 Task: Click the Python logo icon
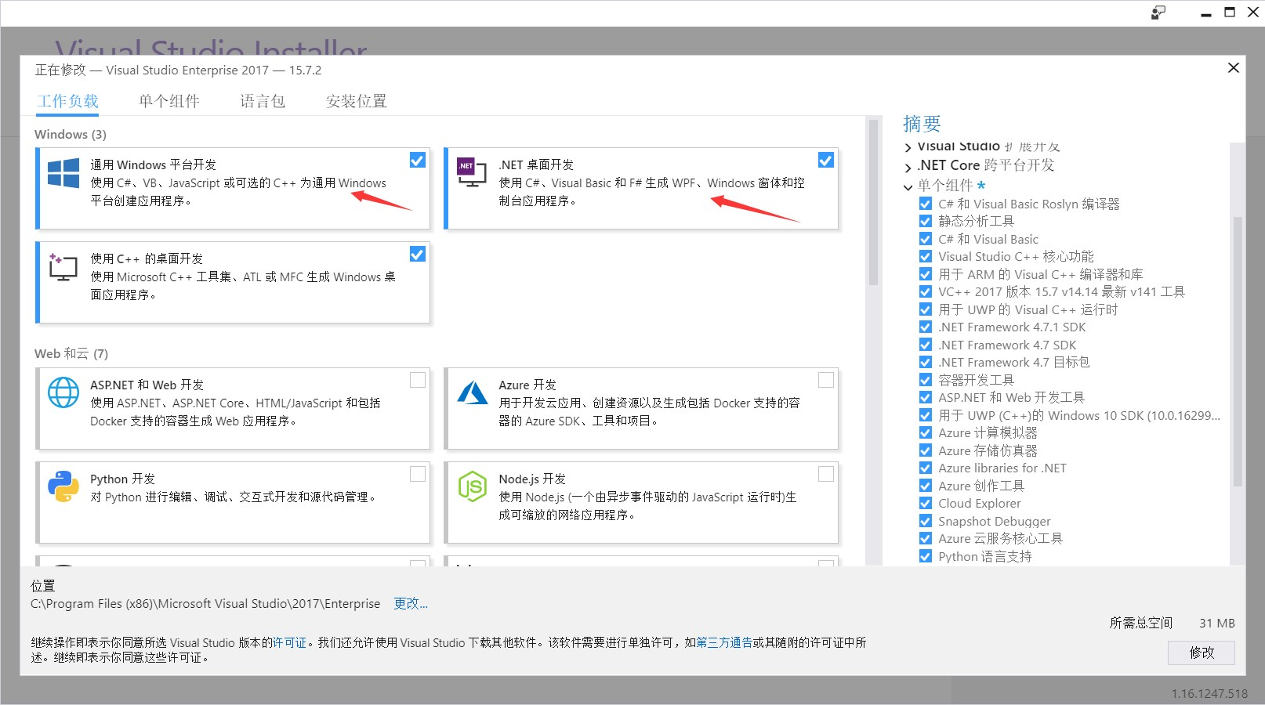tap(63, 486)
